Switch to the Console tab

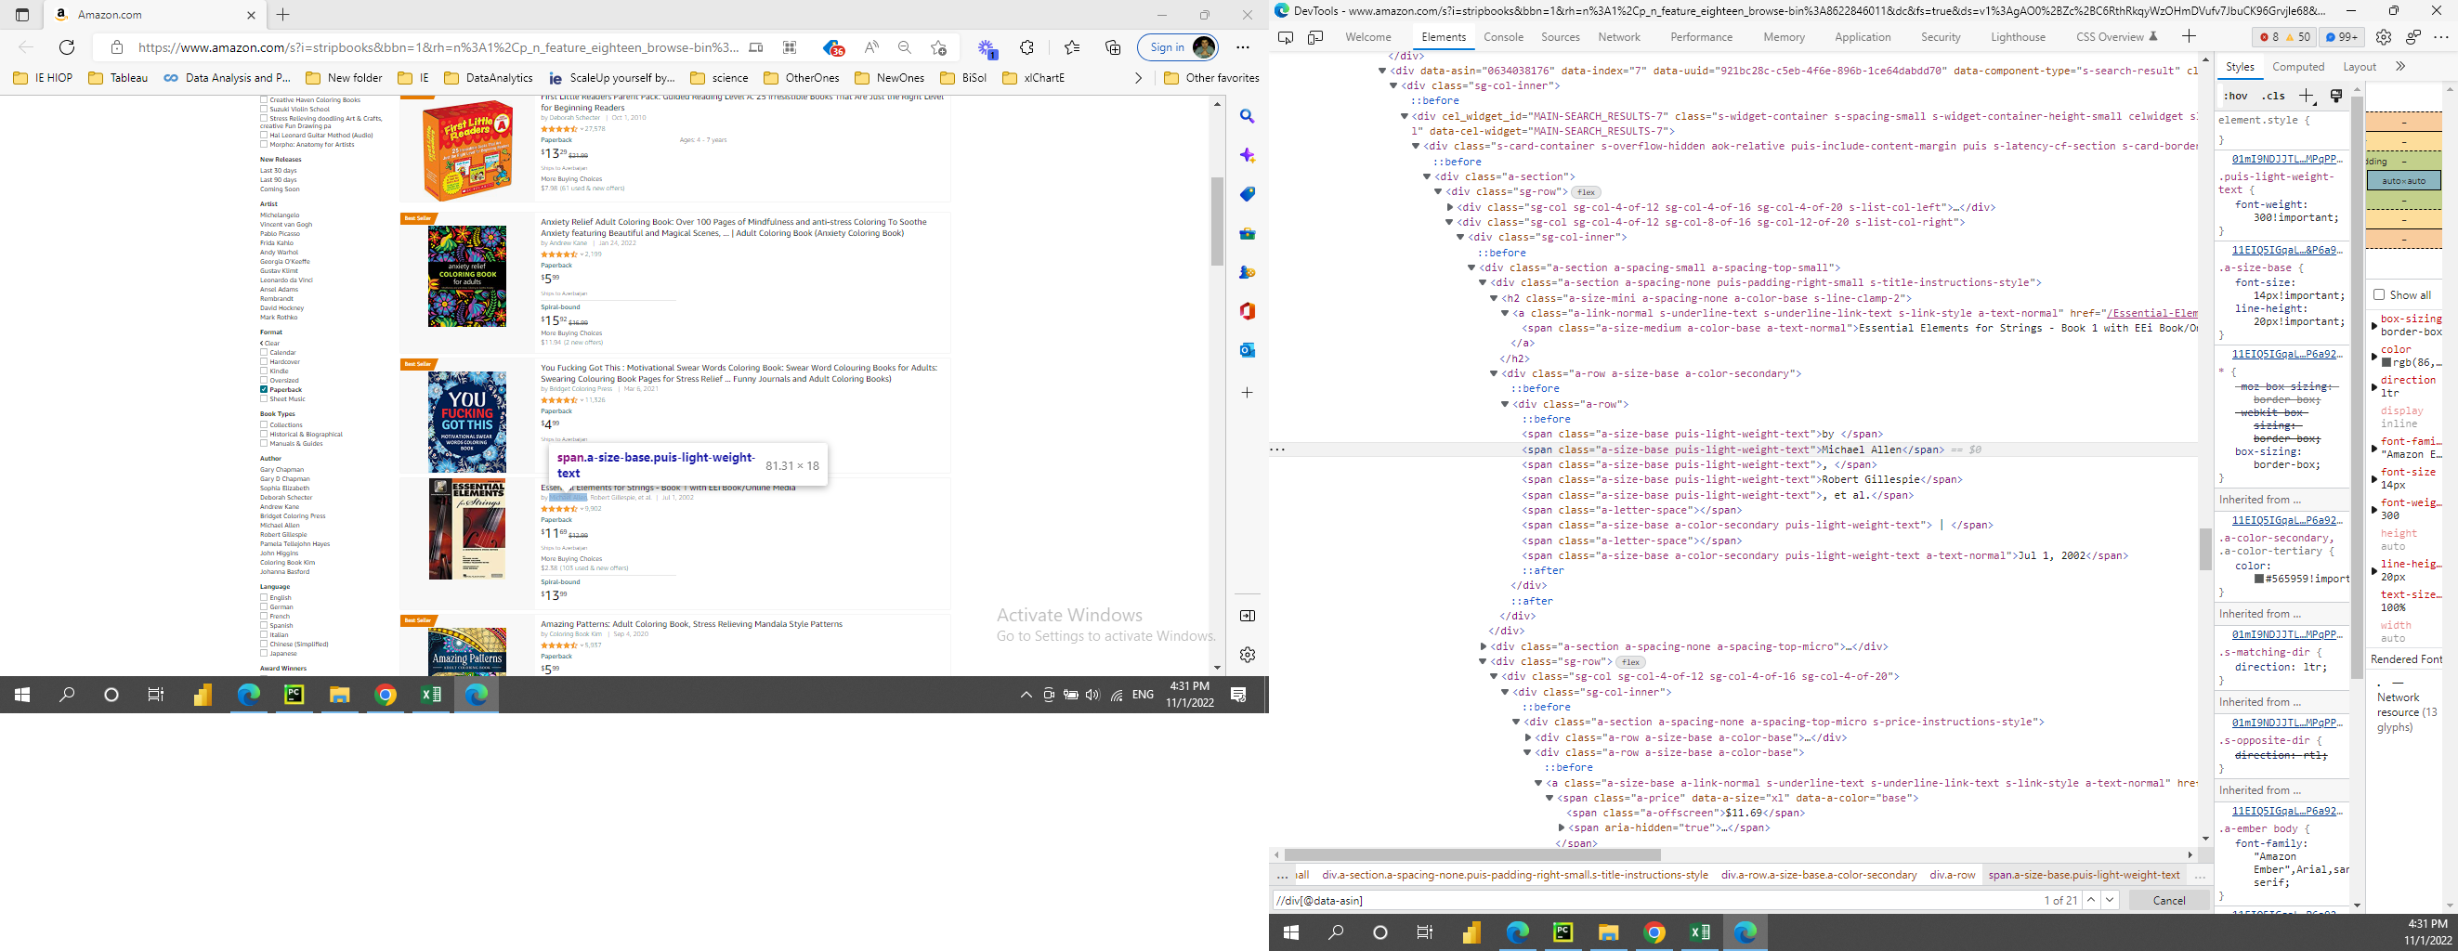click(x=1503, y=37)
